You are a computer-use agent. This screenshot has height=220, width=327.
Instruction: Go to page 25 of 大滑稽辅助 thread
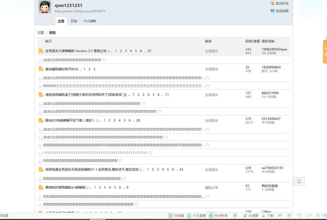[149, 51]
